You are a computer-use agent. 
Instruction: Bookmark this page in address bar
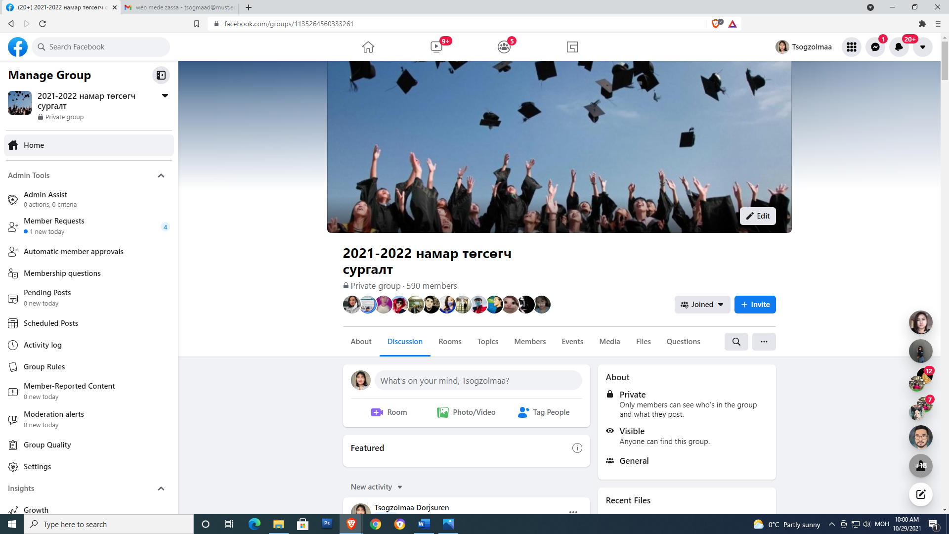(x=197, y=24)
